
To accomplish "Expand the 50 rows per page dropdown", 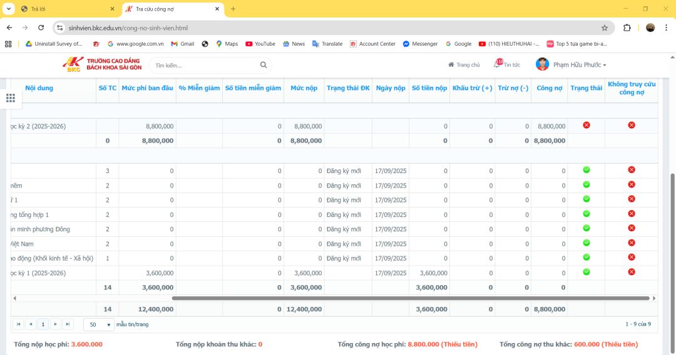I will (x=99, y=325).
